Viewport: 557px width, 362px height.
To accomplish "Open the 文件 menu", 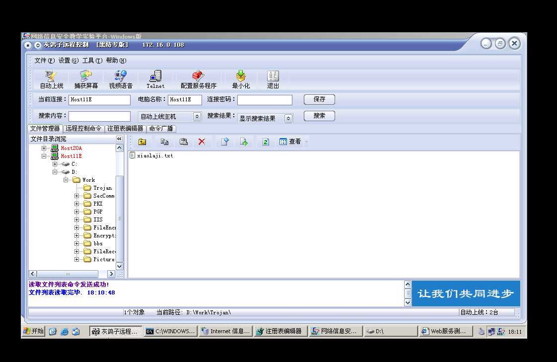I will (x=44, y=61).
